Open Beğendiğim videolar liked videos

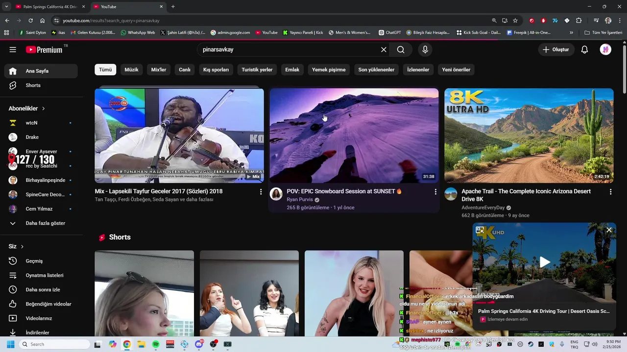point(41,304)
